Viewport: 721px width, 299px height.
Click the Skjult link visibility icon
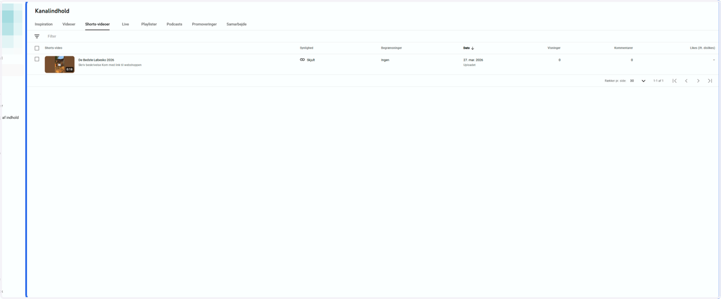click(302, 60)
